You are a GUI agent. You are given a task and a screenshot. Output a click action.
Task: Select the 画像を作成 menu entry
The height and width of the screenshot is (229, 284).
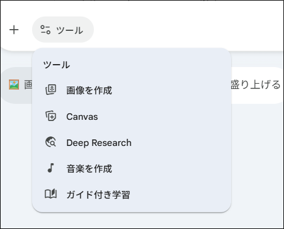click(131, 90)
